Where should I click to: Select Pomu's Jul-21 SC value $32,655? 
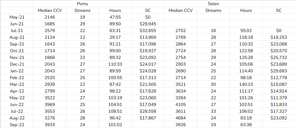[148, 31]
